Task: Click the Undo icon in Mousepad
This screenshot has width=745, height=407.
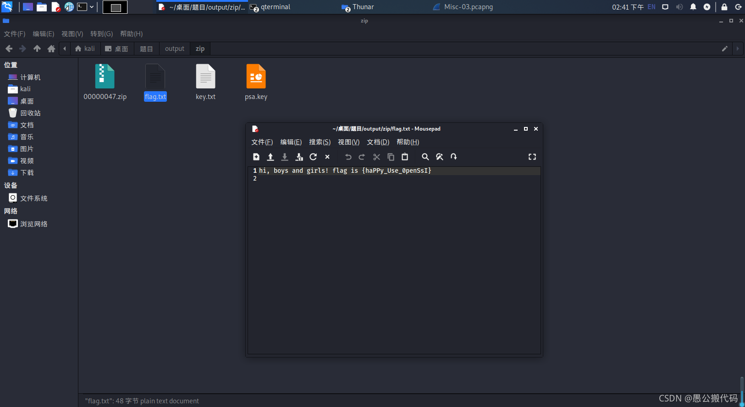Action: tap(348, 157)
